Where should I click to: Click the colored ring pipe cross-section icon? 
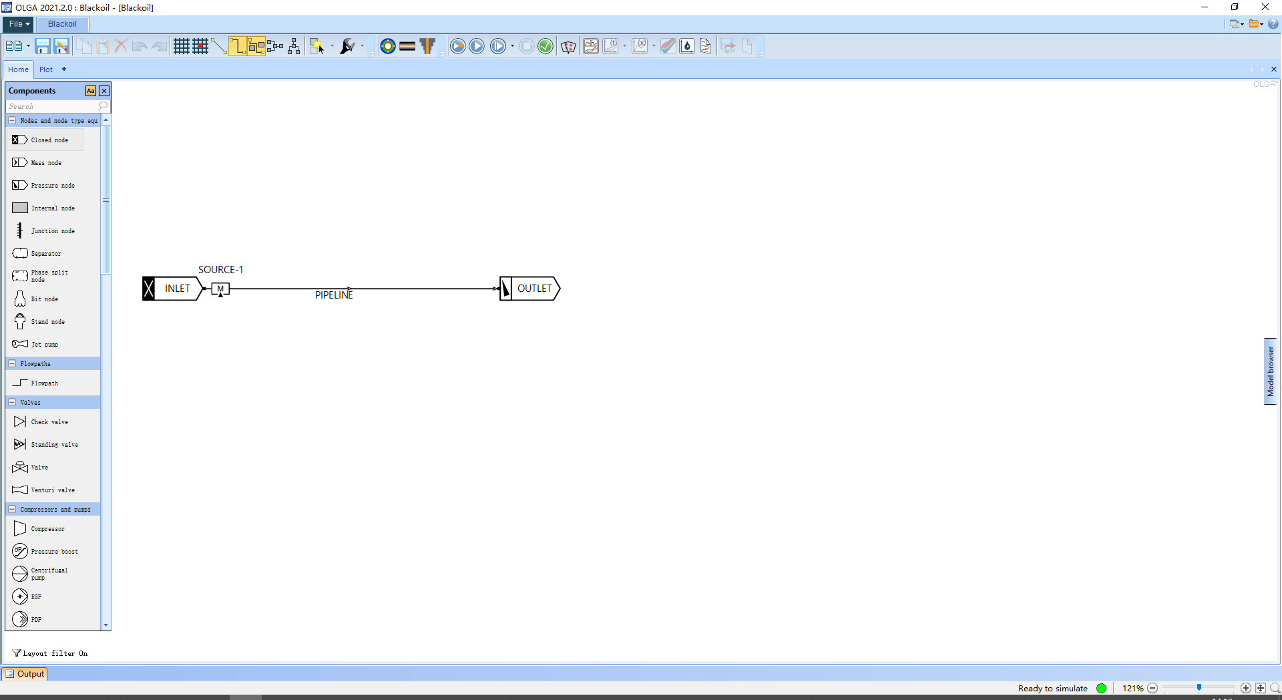pos(388,46)
